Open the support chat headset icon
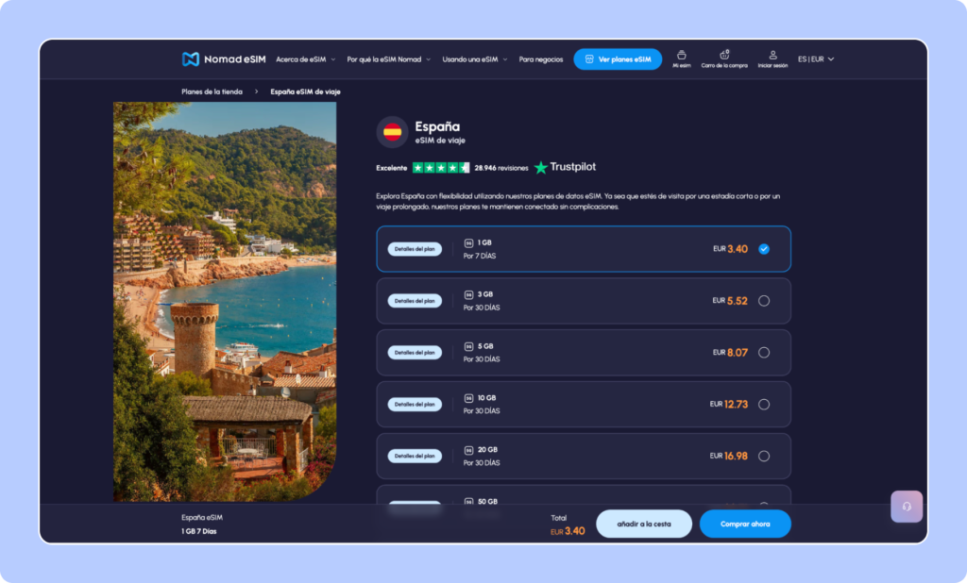967x583 pixels. (907, 507)
